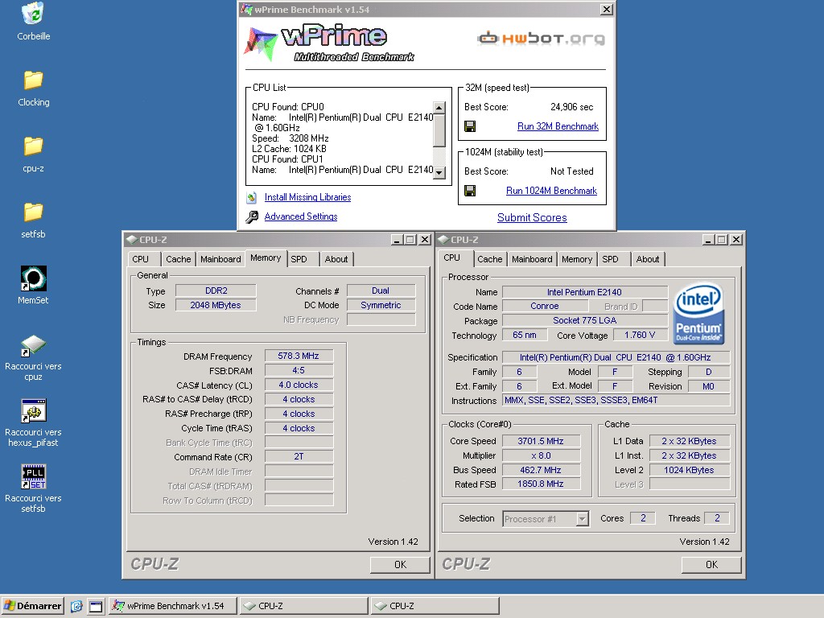824x618 pixels.
Task: Click the CPU List scrollbar thumb
Action: 439,130
